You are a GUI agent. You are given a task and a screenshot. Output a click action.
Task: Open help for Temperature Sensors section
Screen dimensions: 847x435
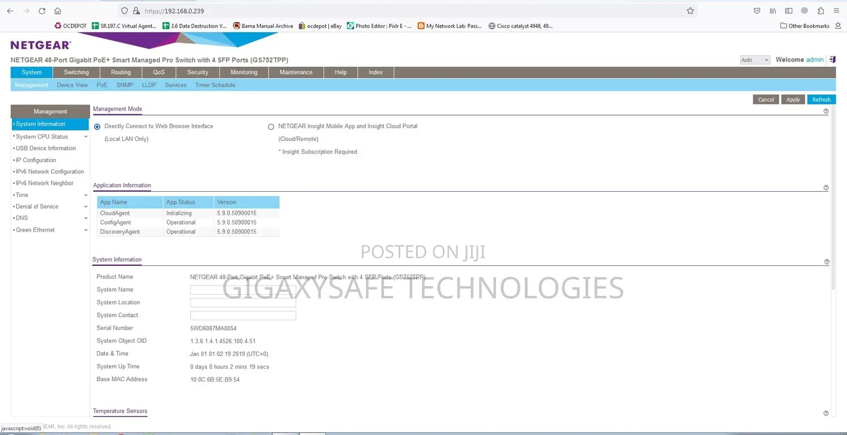coord(826,413)
